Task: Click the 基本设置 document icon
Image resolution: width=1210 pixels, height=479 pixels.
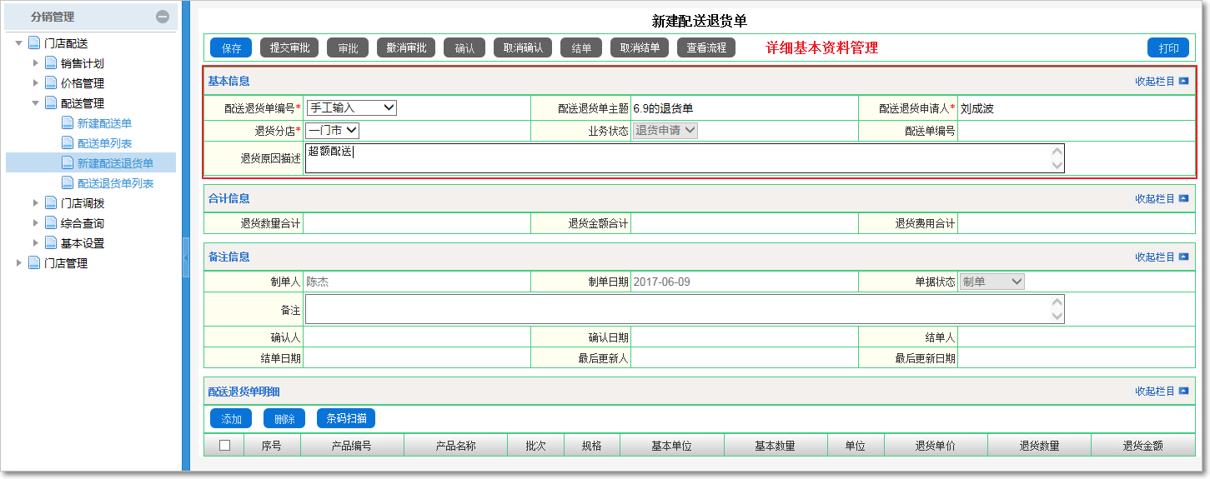Action: [51, 243]
